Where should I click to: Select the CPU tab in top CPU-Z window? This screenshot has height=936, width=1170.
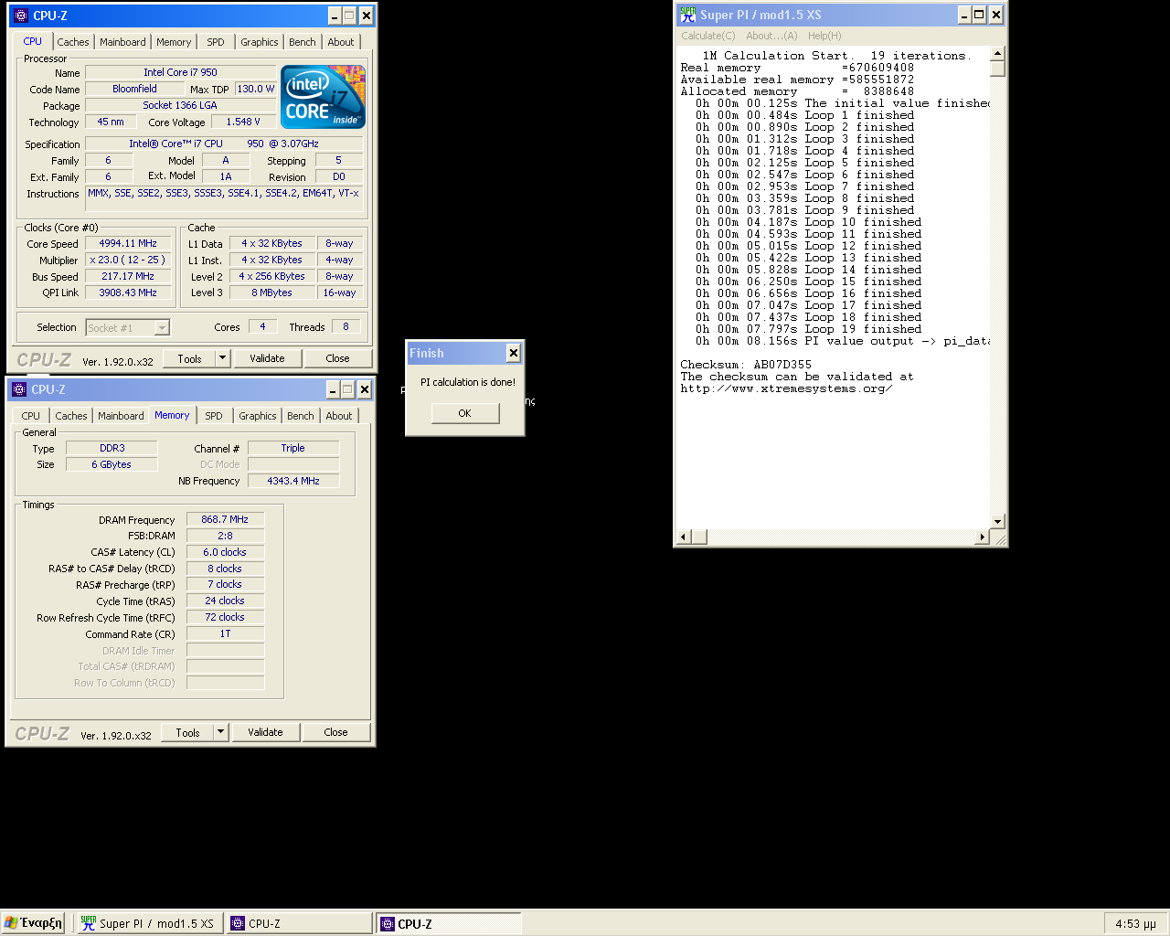pos(33,41)
